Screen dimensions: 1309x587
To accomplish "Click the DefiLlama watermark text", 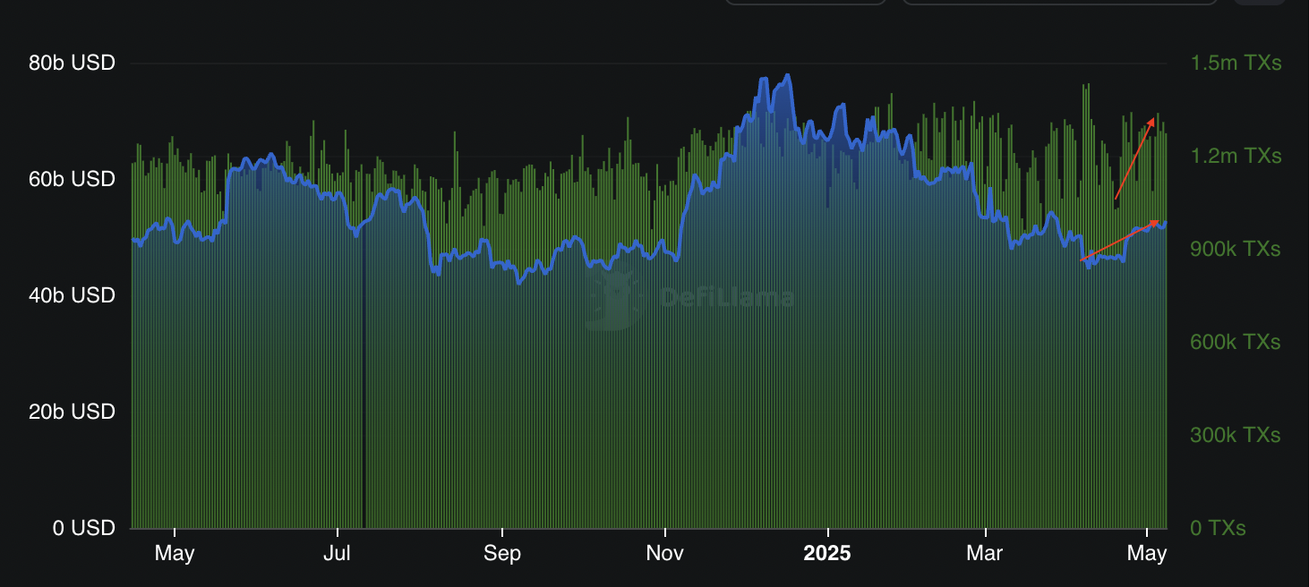I will pos(726,298).
